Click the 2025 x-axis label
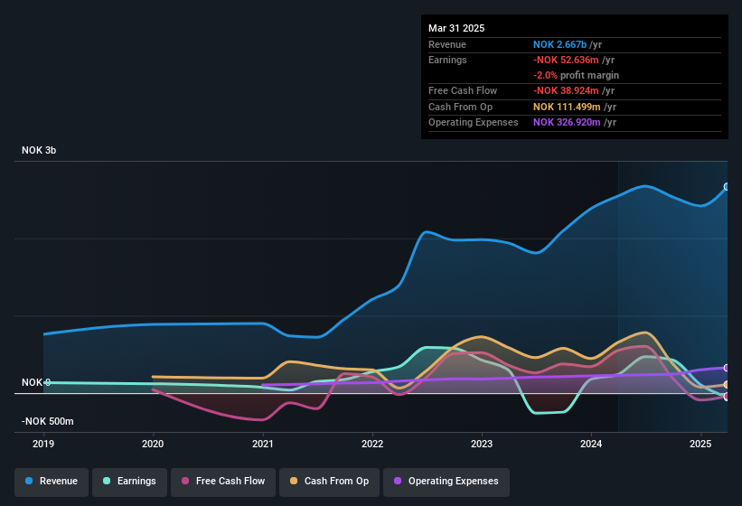This screenshot has width=742, height=506. click(x=700, y=444)
